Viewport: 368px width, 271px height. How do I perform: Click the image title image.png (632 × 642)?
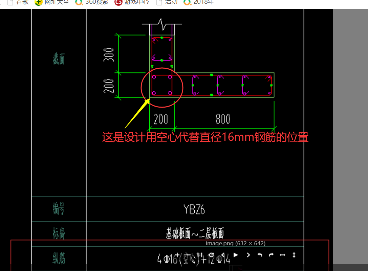pos(236,243)
